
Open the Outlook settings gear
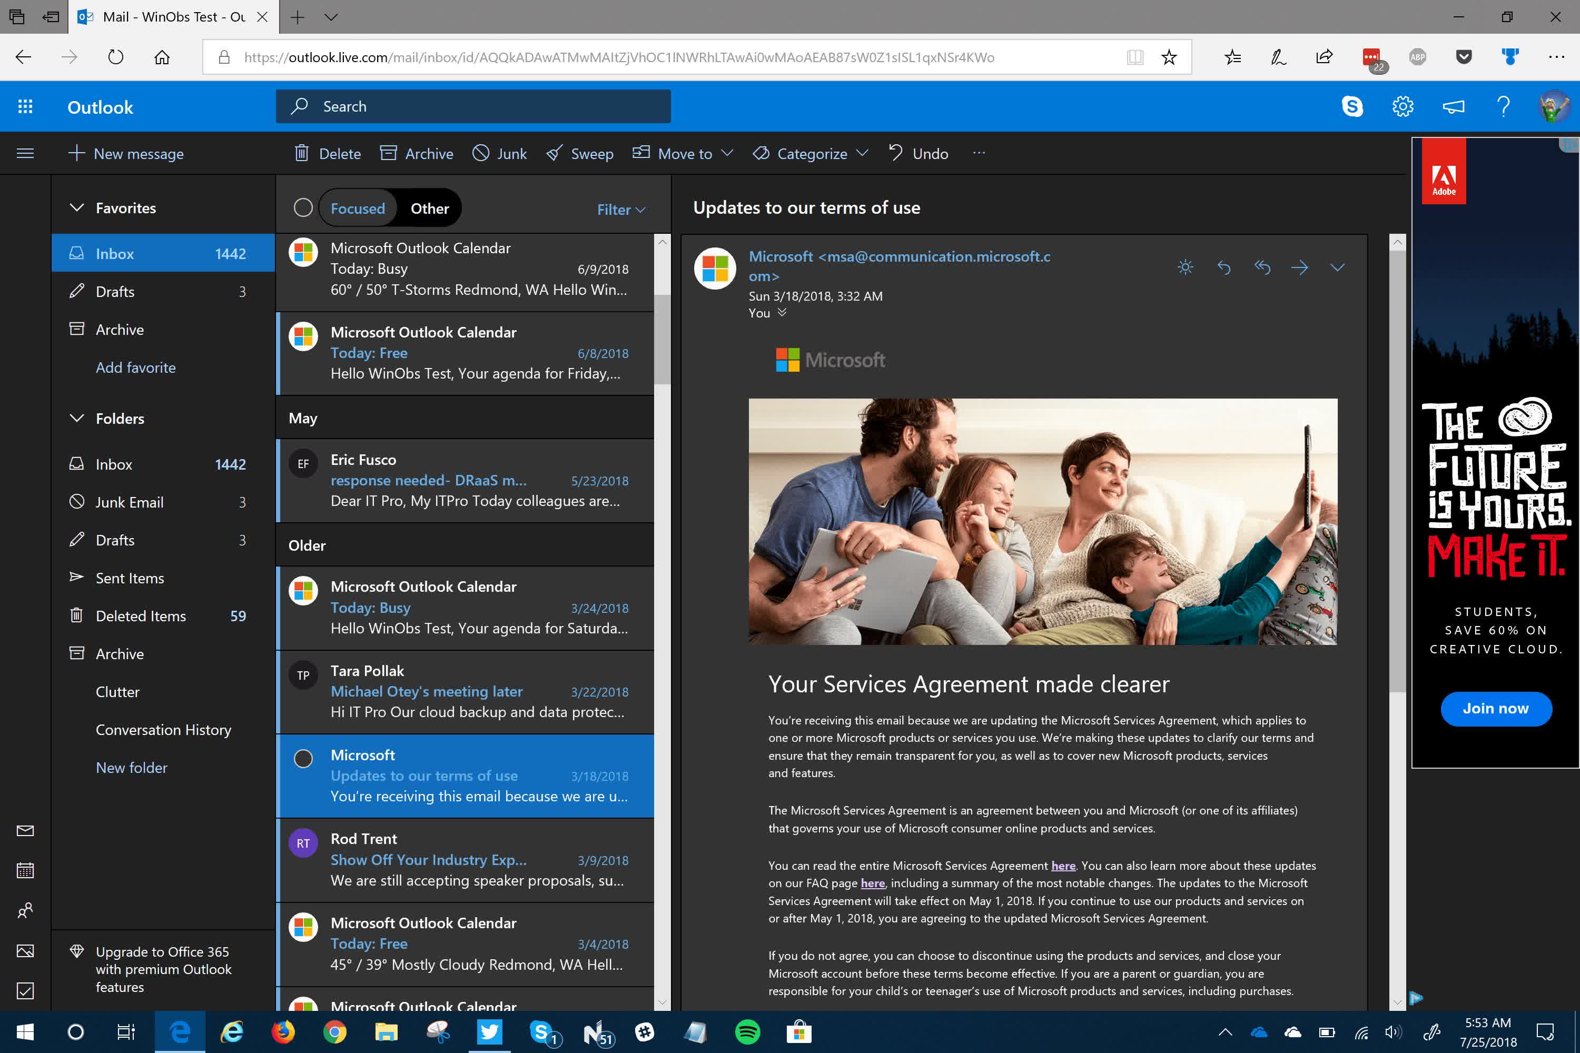click(x=1403, y=106)
